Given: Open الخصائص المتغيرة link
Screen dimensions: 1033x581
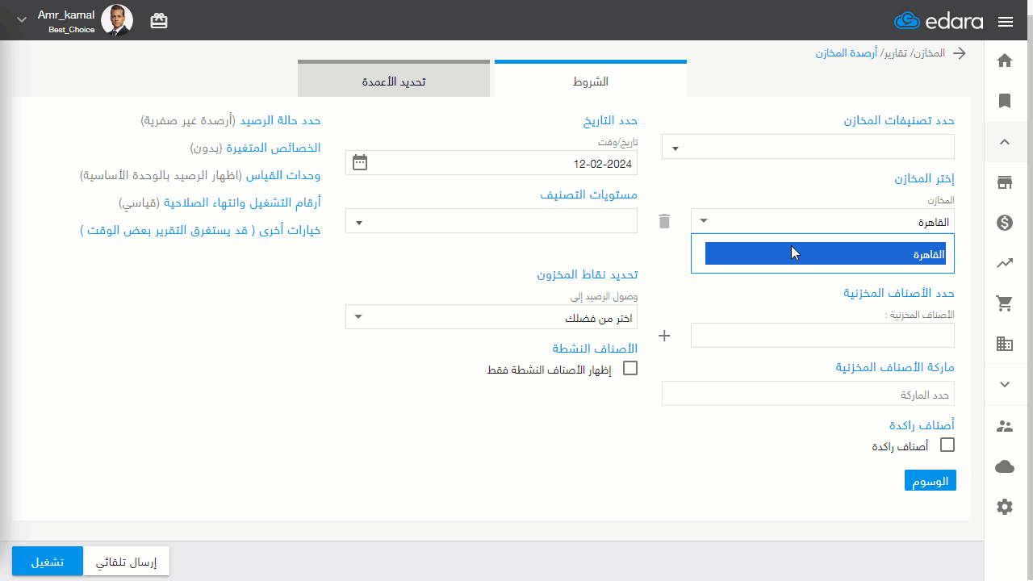Looking at the screenshot, I should point(255,148).
